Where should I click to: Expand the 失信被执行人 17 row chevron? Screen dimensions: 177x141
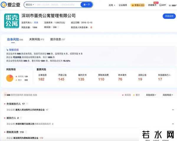click(x=173, y=110)
